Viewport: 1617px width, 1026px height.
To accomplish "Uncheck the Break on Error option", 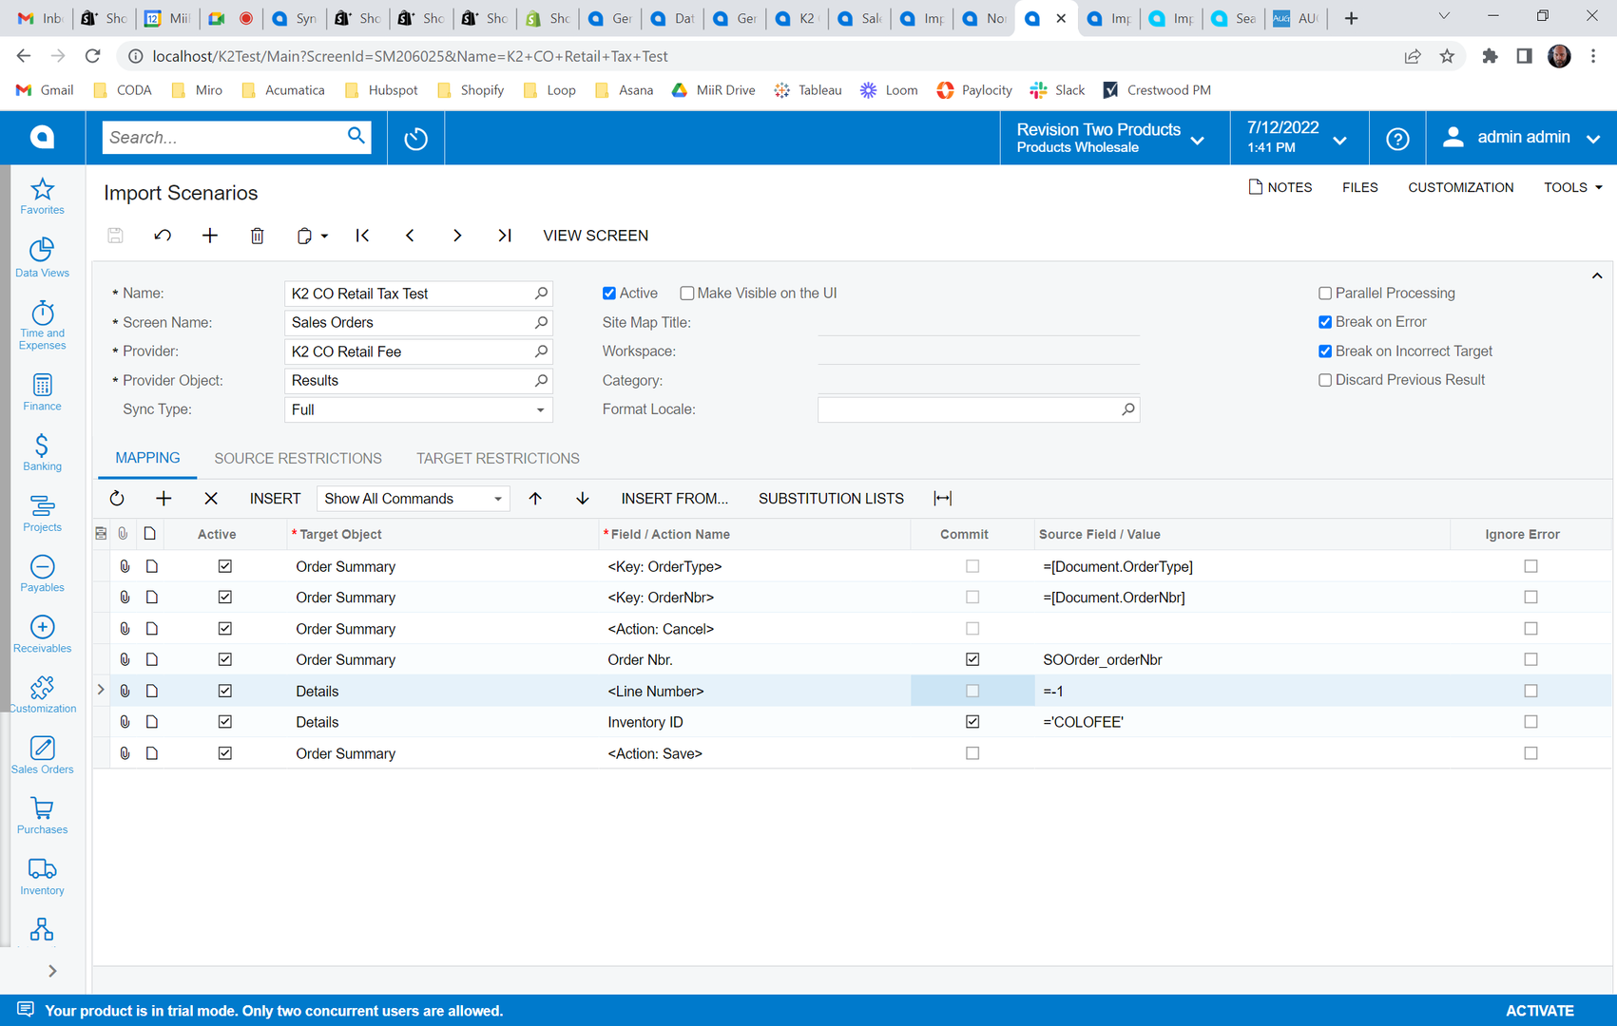I will click(1325, 322).
